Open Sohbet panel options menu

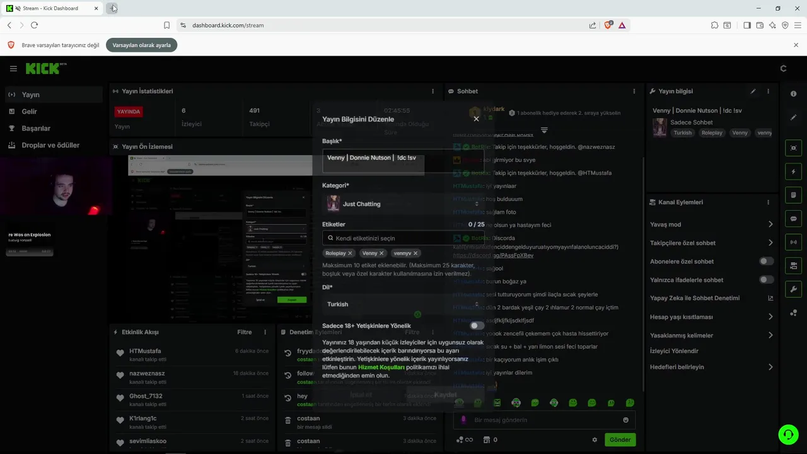pos(634,91)
